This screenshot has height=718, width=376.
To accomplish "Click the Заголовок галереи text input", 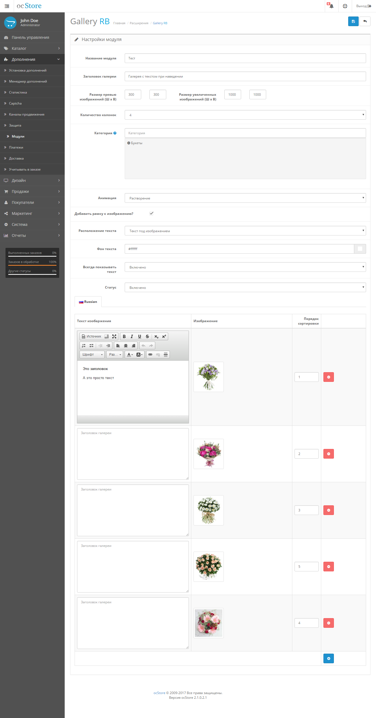I will [x=245, y=76].
